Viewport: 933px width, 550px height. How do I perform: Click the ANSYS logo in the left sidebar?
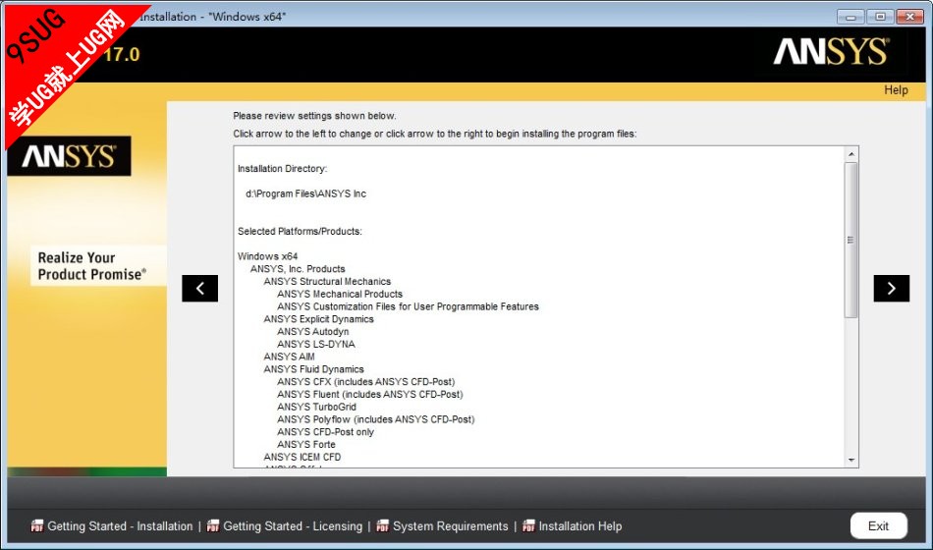[69, 156]
